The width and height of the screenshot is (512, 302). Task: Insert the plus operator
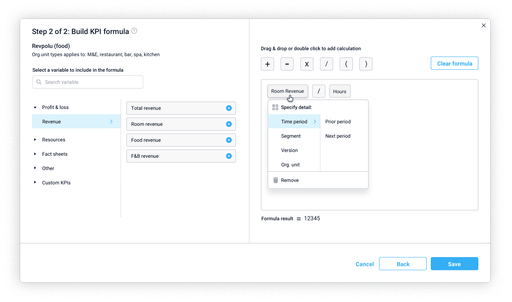click(267, 64)
